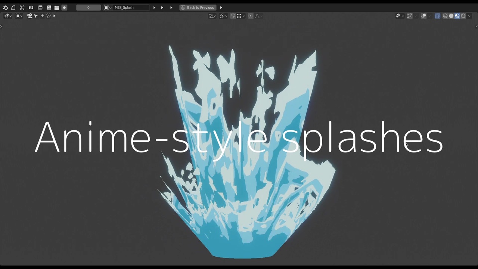The height and width of the screenshot is (269, 478).
Task: Click the auto-keying record button
Action: click(64, 7)
